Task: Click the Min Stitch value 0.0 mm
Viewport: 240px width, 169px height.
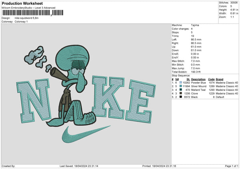Action: coord(196,65)
